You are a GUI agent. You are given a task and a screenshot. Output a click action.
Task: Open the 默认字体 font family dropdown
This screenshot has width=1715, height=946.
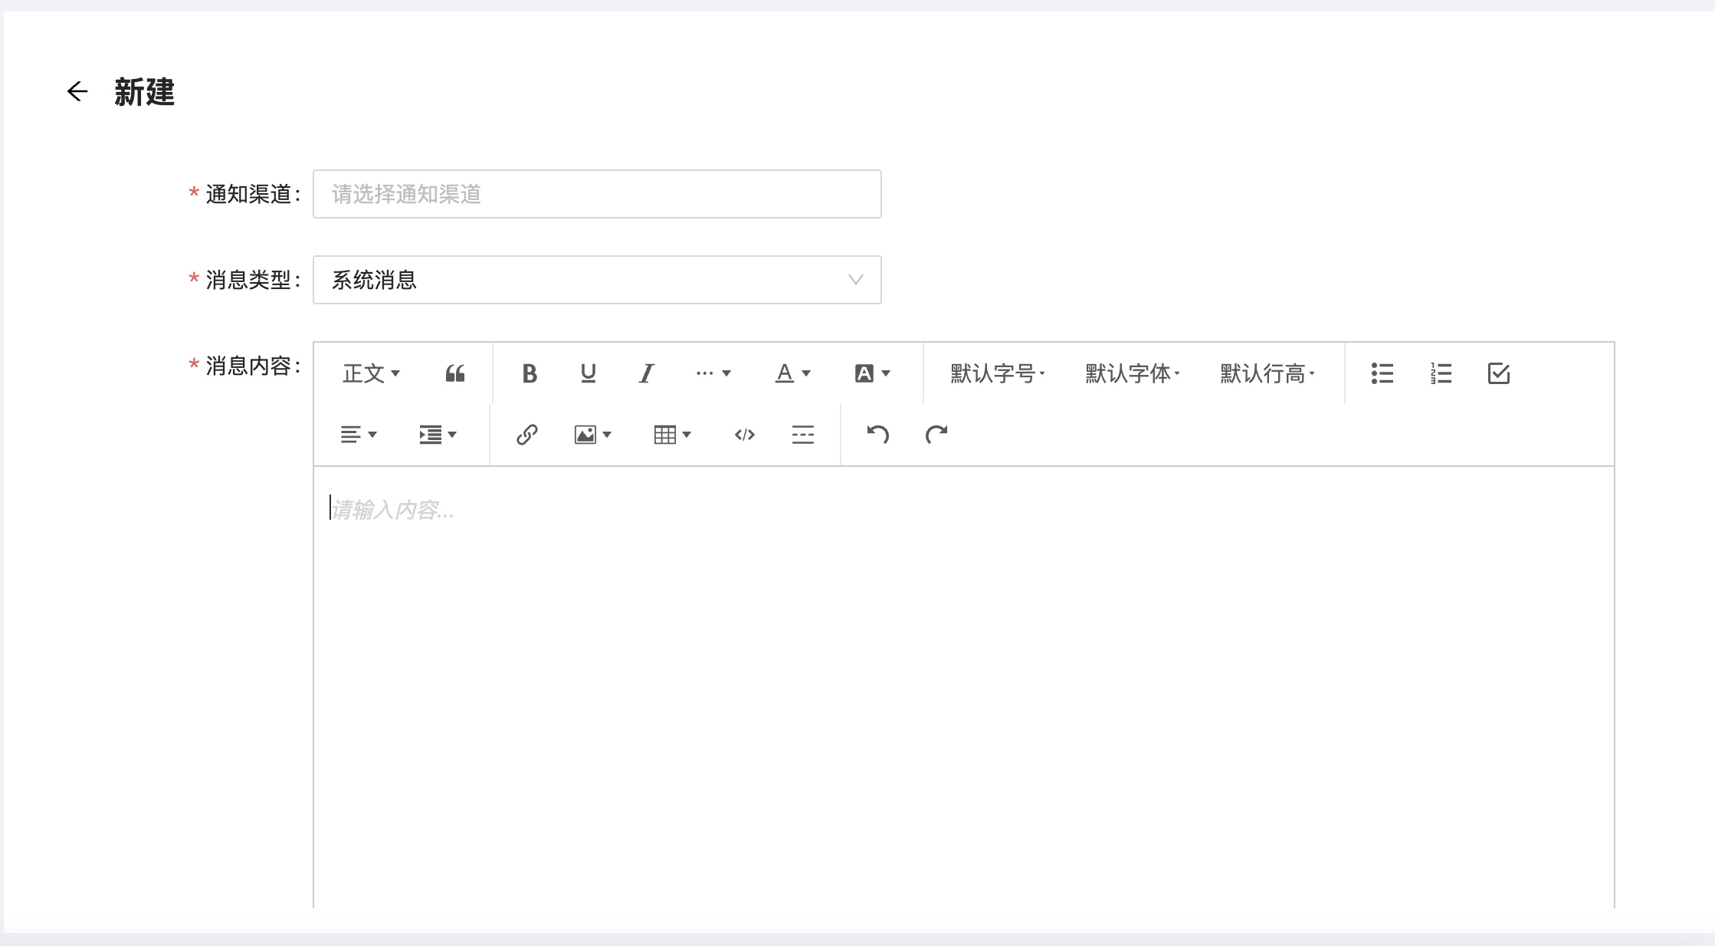1133,373
